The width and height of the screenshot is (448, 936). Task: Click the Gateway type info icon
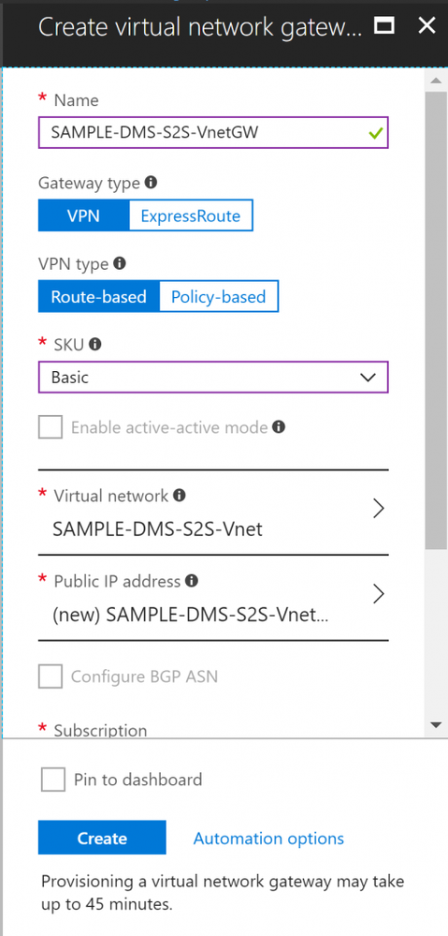pyautogui.click(x=151, y=182)
